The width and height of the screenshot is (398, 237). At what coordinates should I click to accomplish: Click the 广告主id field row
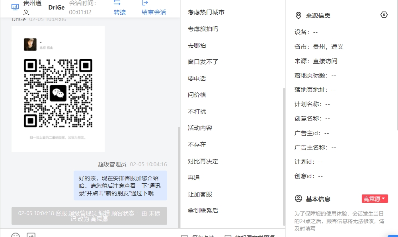coord(312,133)
